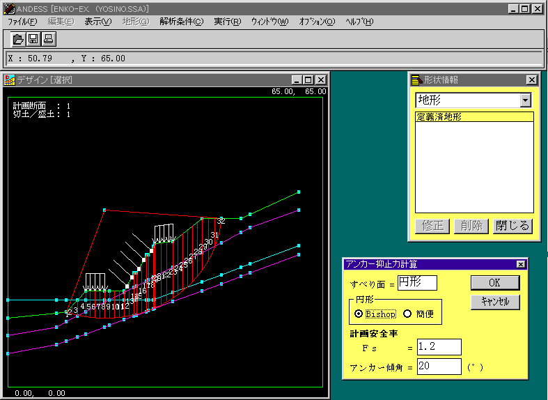Click the 閉じる button in 形状情報 panel
Viewport: 548px width, 400px height.
coord(512,226)
